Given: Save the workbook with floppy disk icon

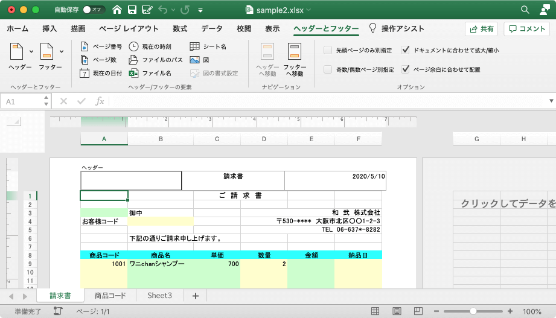Looking at the screenshot, I should [132, 10].
